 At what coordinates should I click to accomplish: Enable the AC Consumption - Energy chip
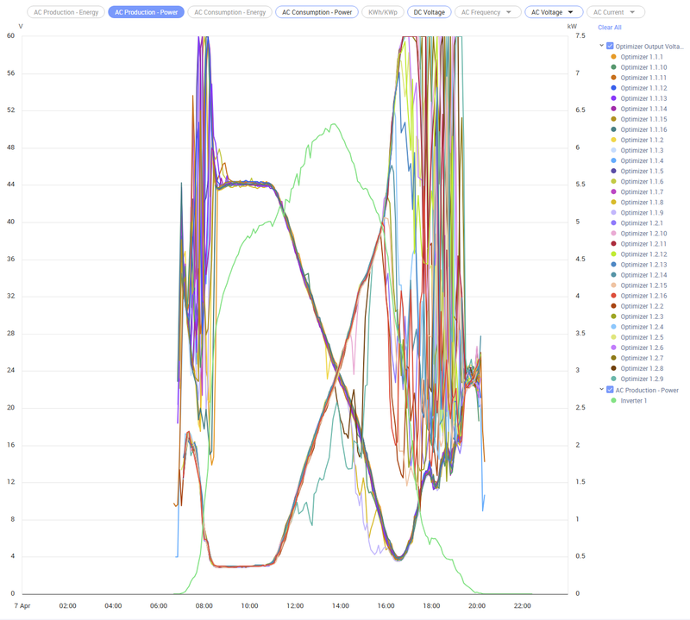click(x=229, y=12)
